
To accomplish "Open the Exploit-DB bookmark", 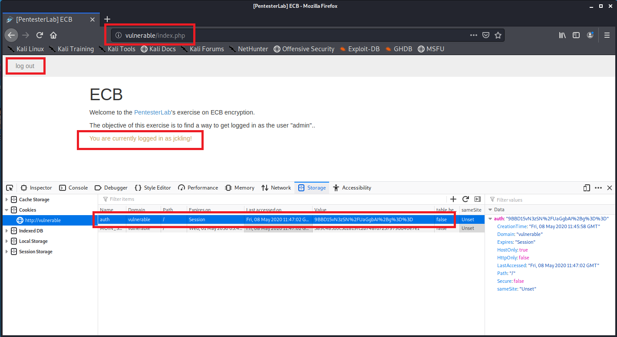I will (360, 49).
